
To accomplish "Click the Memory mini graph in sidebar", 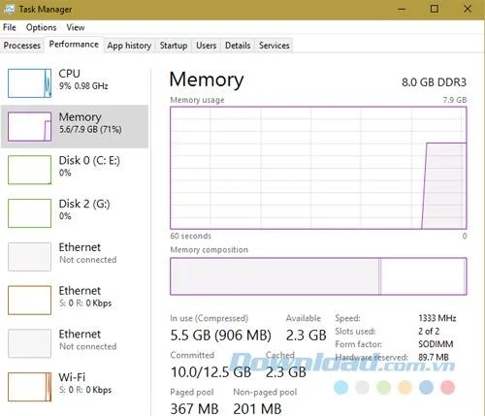I will pyautogui.click(x=29, y=127).
